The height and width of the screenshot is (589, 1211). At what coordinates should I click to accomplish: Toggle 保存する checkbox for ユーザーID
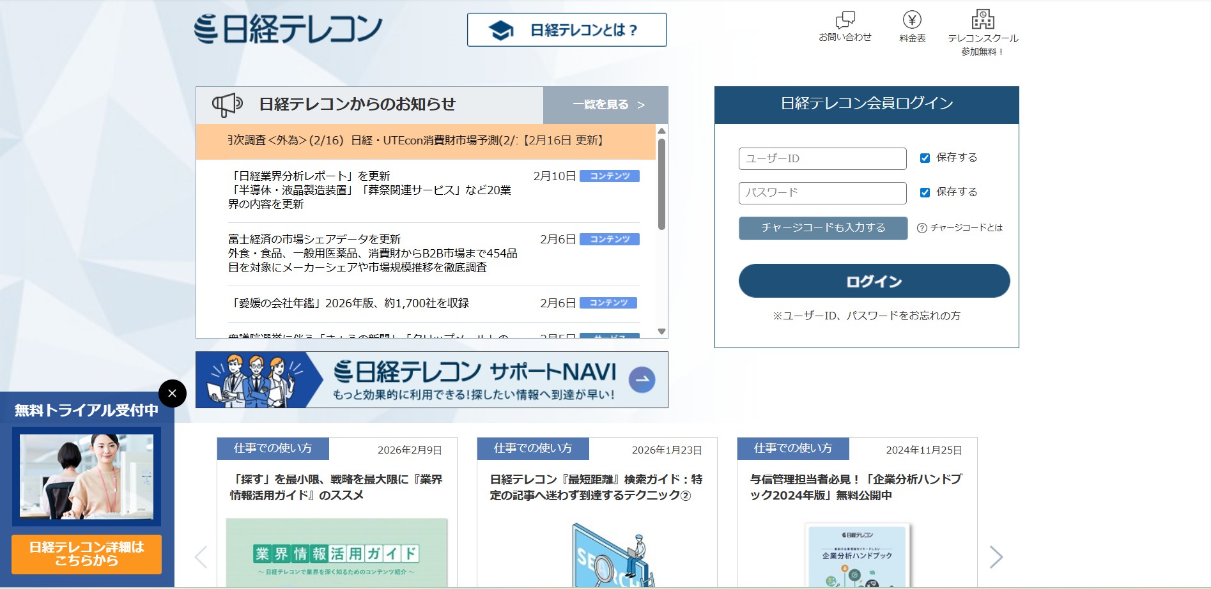[x=925, y=158]
